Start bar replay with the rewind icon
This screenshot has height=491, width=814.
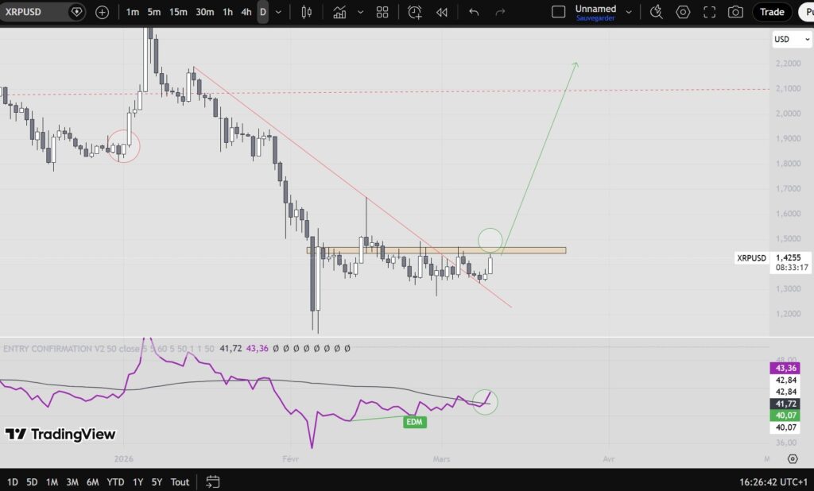point(442,12)
